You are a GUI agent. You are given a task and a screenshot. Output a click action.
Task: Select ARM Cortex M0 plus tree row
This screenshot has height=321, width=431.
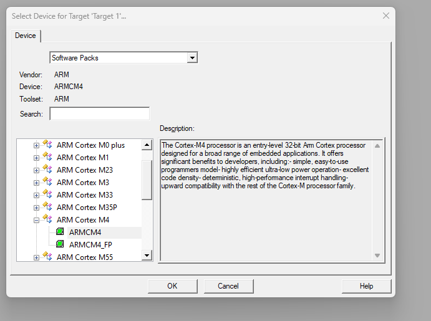coord(90,145)
